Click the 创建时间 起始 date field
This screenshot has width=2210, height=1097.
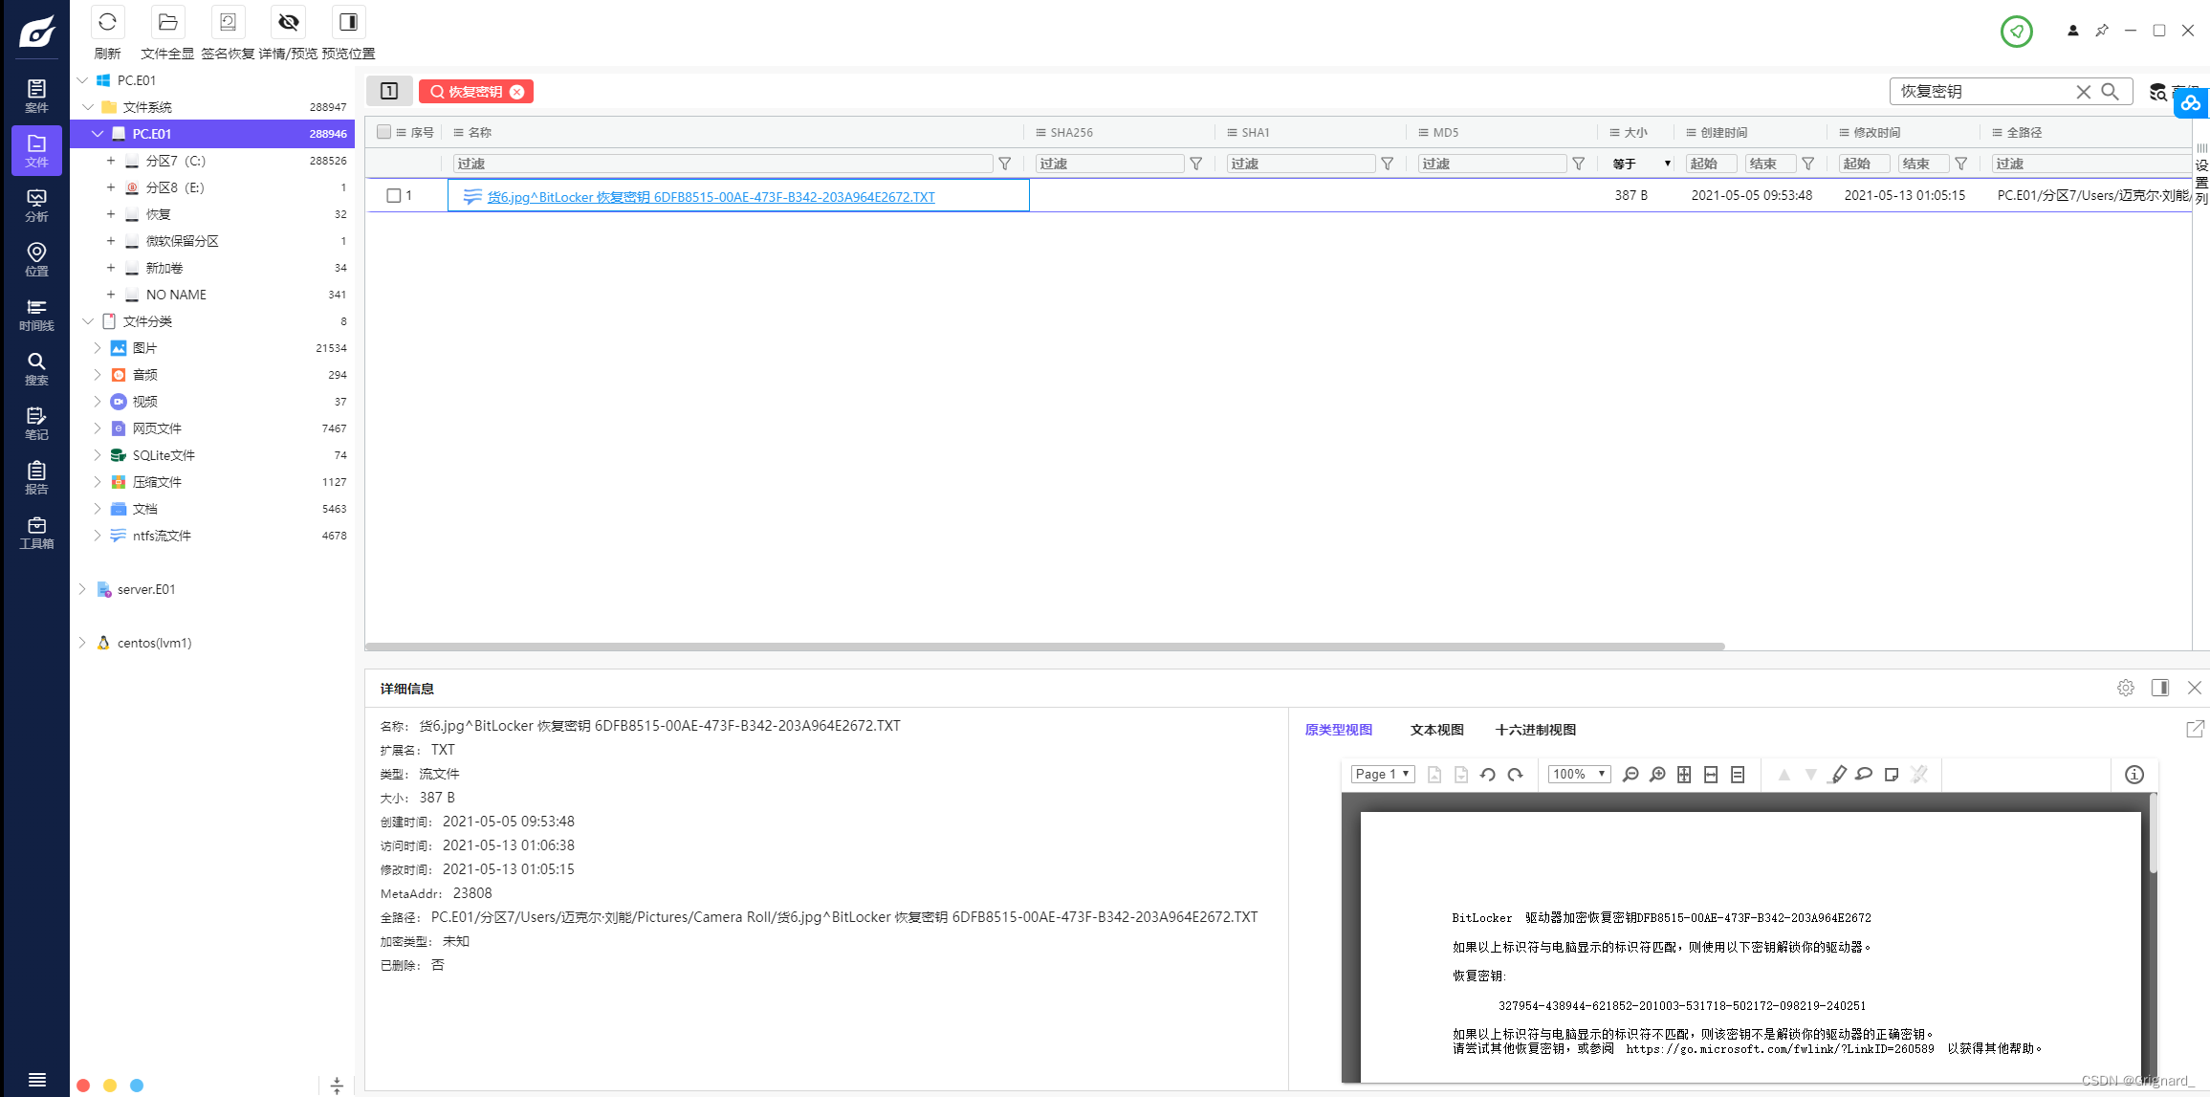(x=1712, y=164)
